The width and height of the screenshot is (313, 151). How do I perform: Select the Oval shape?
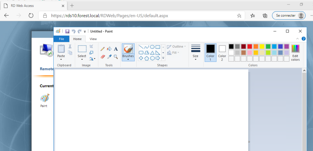[152, 47]
